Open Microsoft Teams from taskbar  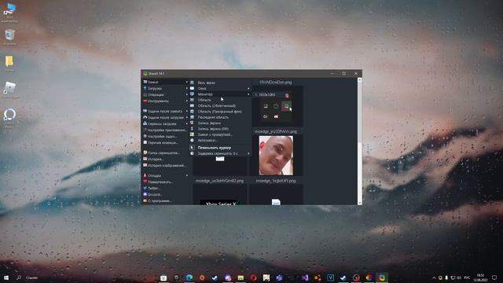(x=279, y=277)
